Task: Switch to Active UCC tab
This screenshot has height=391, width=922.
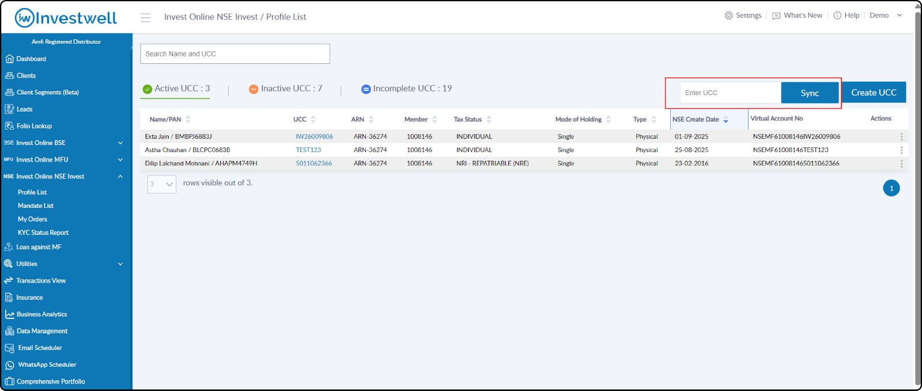Action: pyautogui.click(x=176, y=89)
